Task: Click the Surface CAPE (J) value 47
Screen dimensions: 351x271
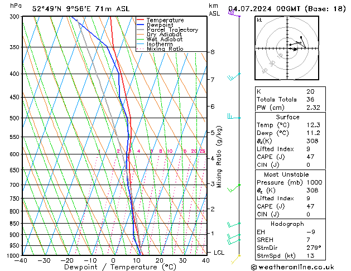Action: tap(310, 157)
